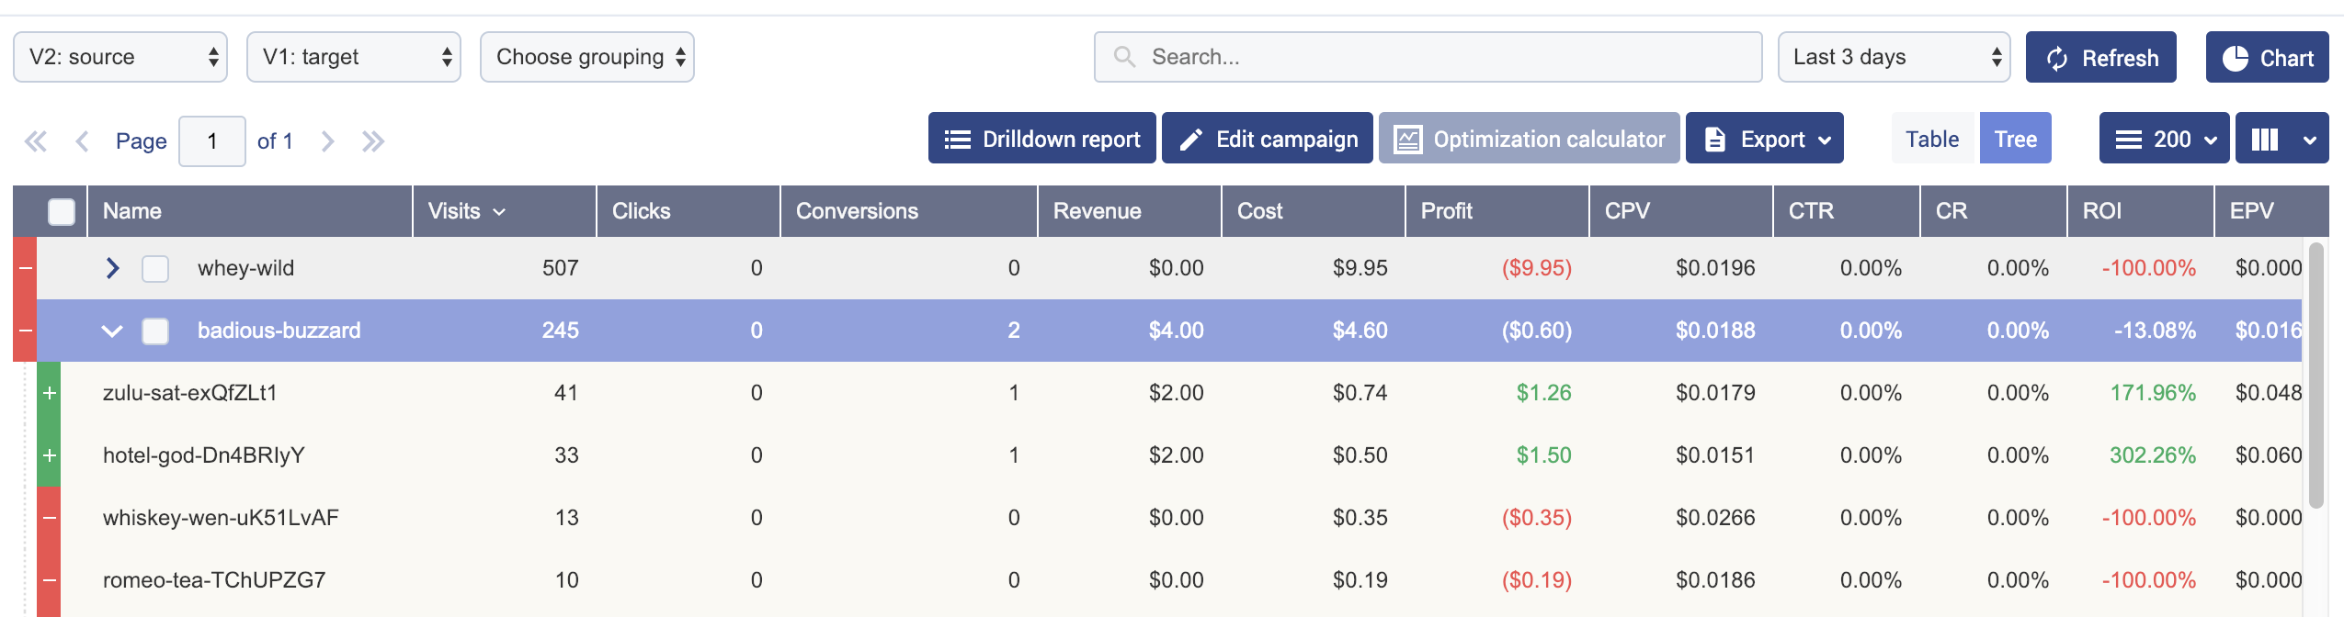This screenshot has width=2344, height=617.
Task: Go to next page arrow
Action: (327, 141)
